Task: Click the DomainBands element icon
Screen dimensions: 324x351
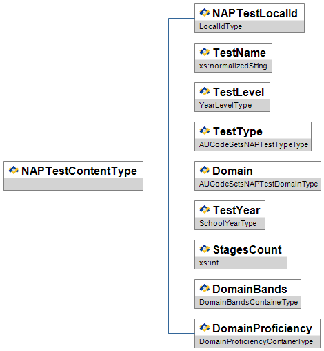Action: pyautogui.click(x=205, y=289)
